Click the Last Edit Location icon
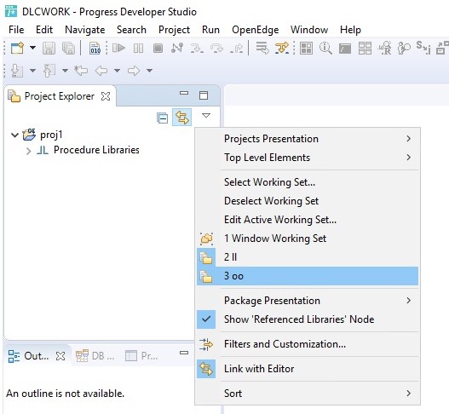449x414 pixels. pos(81,70)
